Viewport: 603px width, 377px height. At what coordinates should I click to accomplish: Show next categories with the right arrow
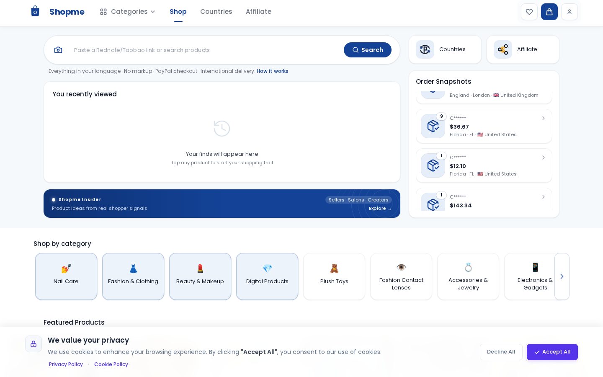pyautogui.click(x=562, y=276)
